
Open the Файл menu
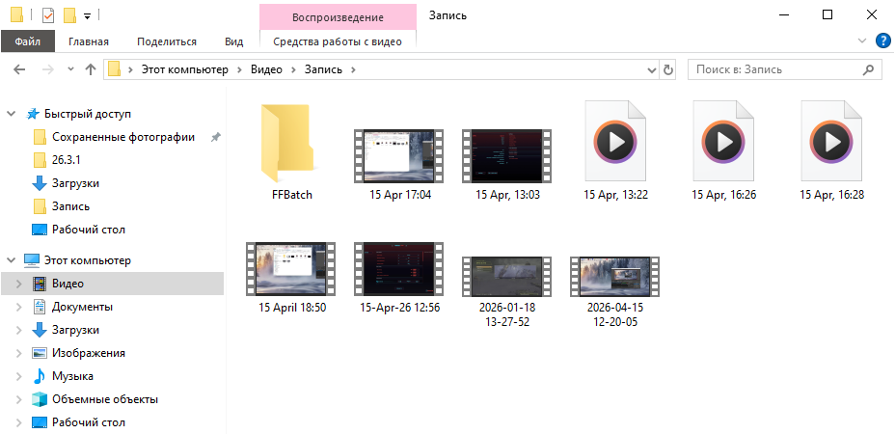[27, 41]
